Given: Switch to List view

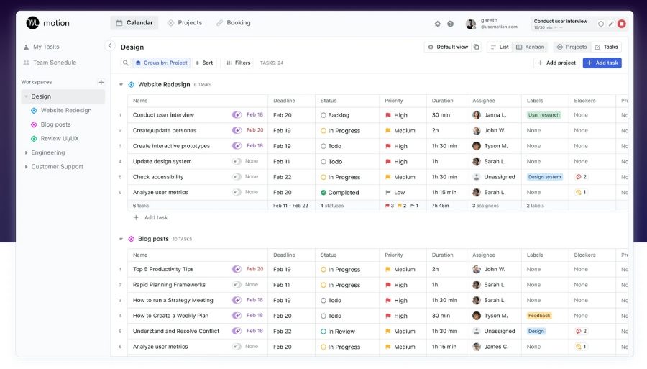Looking at the screenshot, I should tap(500, 47).
